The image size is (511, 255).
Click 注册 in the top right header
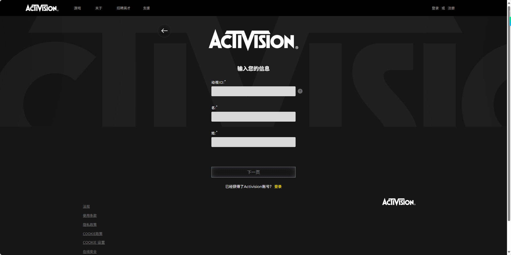[451, 8]
